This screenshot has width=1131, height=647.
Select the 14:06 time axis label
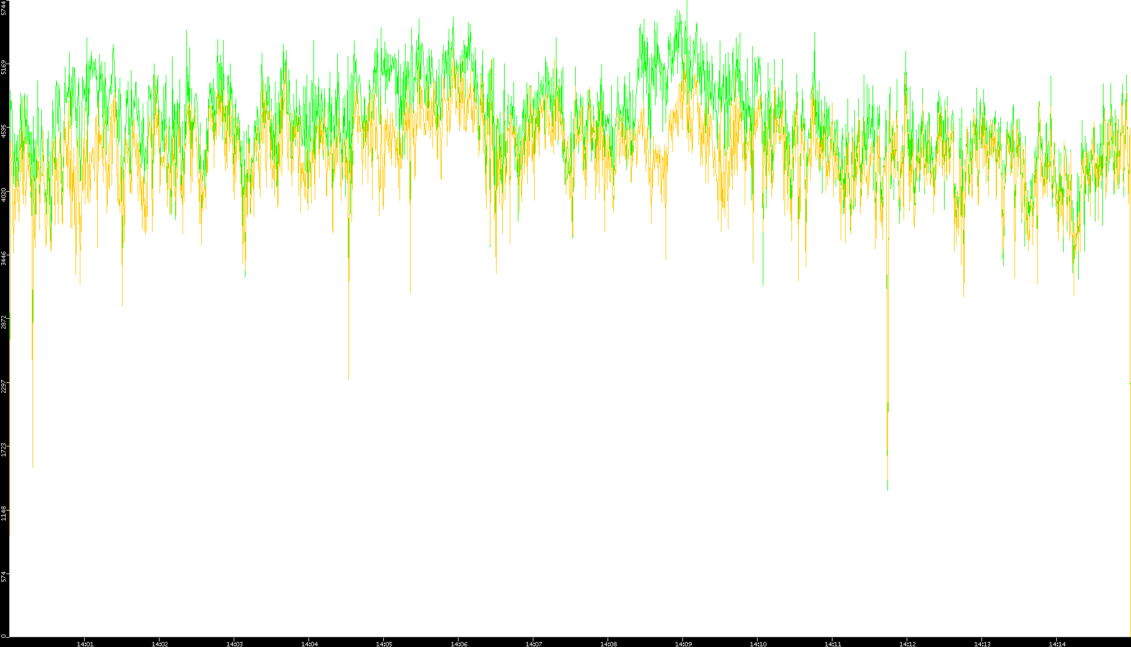[x=459, y=644]
